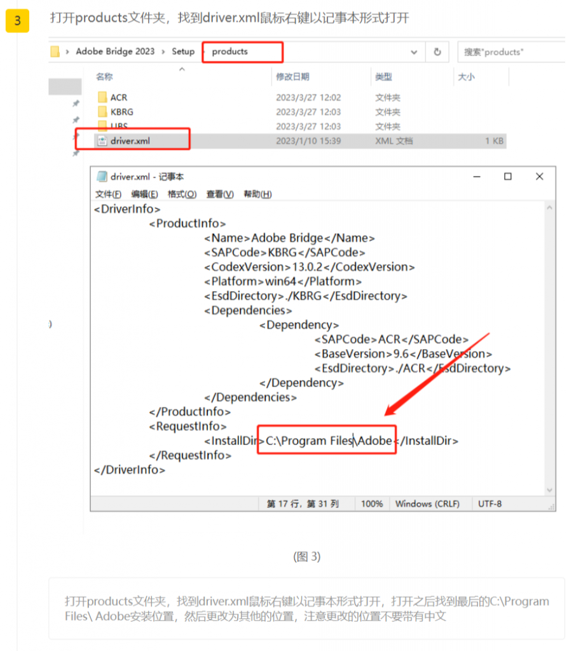Close the driver.xml Notepad window
The width and height of the screenshot is (567, 651).
(539, 177)
